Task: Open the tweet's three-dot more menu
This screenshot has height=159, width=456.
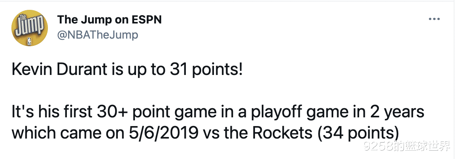Action: (x=434, y=19)
